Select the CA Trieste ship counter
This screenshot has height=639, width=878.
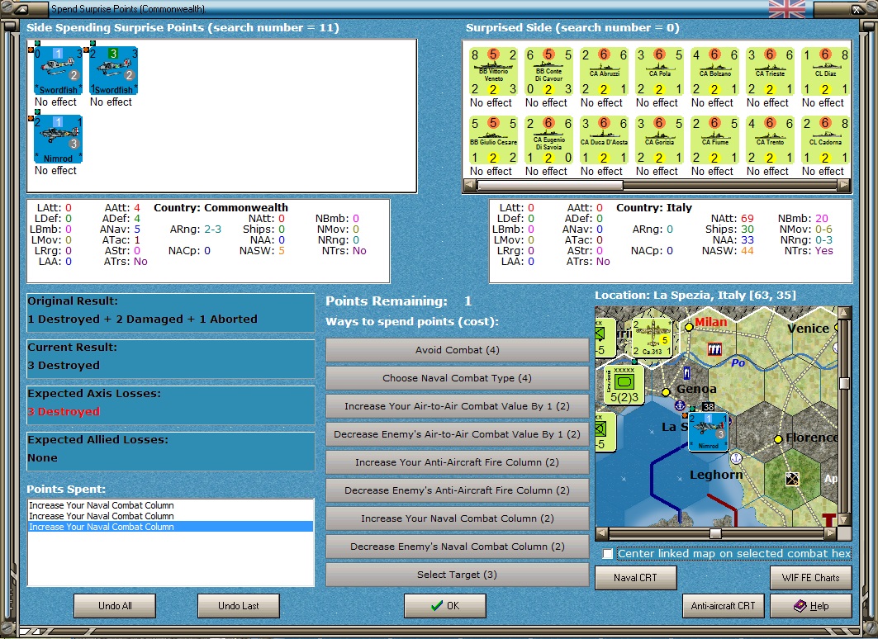pyautogui.click(x=771, y=72)
